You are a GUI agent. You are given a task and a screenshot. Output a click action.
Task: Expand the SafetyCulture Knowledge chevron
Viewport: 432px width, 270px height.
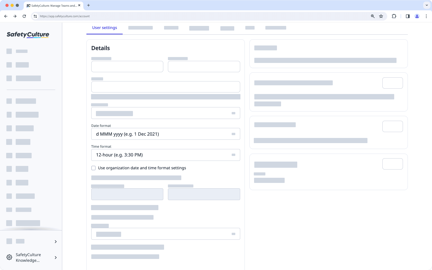tap(56, 257)
